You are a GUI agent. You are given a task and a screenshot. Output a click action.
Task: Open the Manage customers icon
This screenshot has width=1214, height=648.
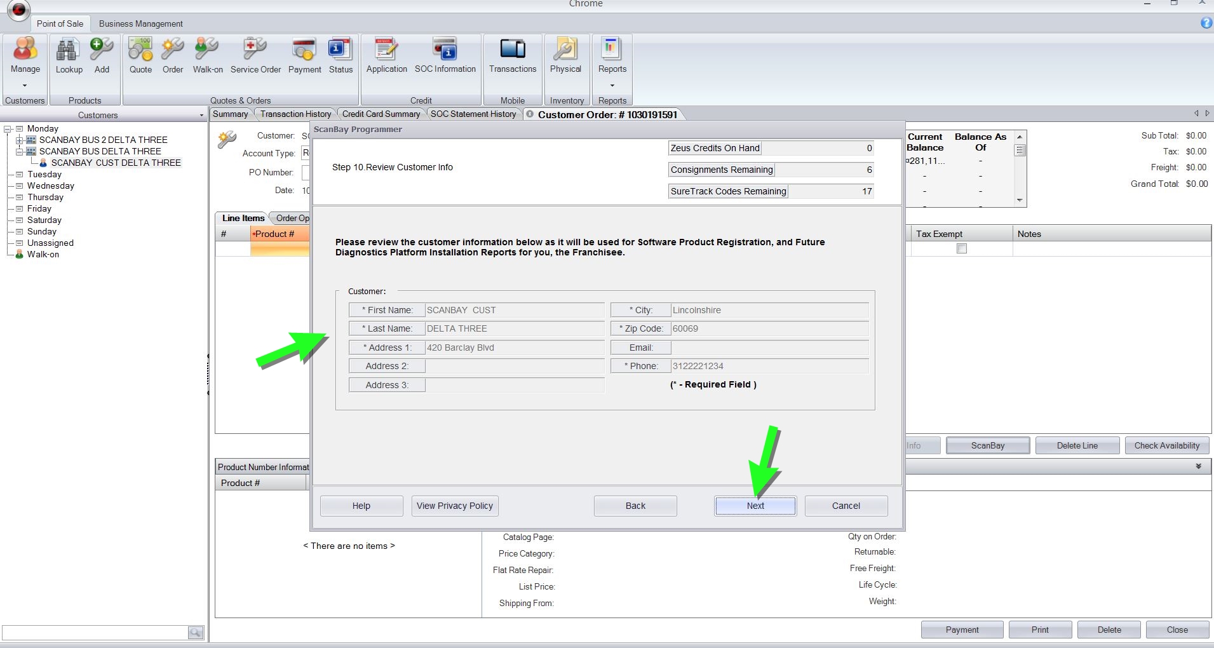[25, 50]
